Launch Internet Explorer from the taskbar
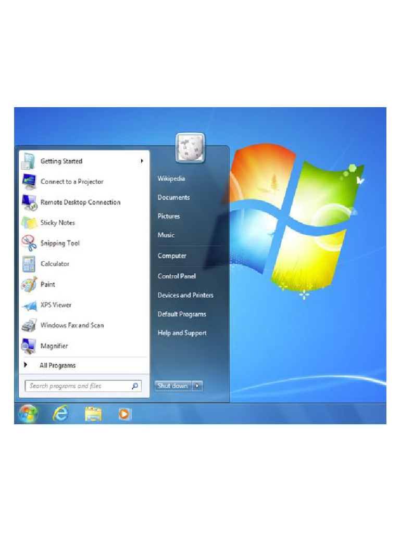 pyautogui.click(x=60, y=414)
